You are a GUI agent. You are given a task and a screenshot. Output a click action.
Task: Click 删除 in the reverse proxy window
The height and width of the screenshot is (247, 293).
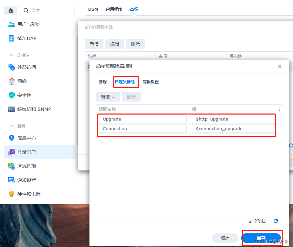[135, 44]
